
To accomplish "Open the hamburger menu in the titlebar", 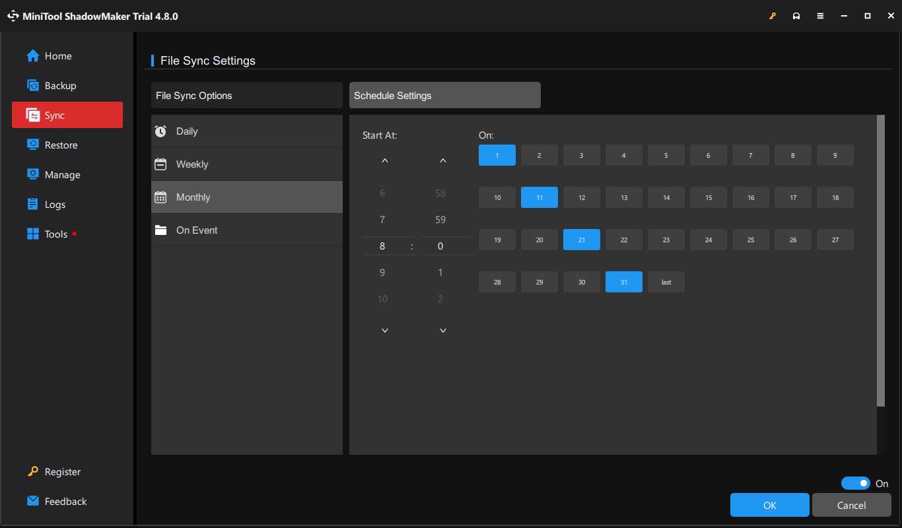I will tap(820, 15).
